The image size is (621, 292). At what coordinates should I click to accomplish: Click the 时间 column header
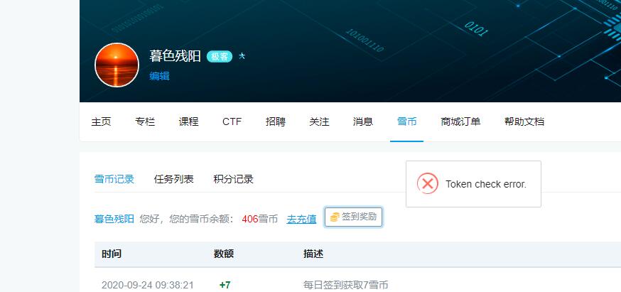tap(112, 254)
